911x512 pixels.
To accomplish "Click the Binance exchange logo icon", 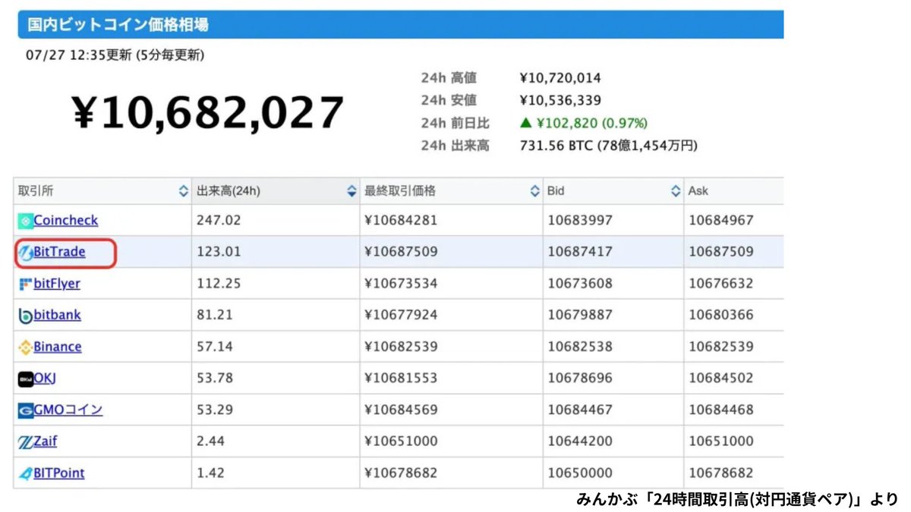I will [x=25, y=347].
